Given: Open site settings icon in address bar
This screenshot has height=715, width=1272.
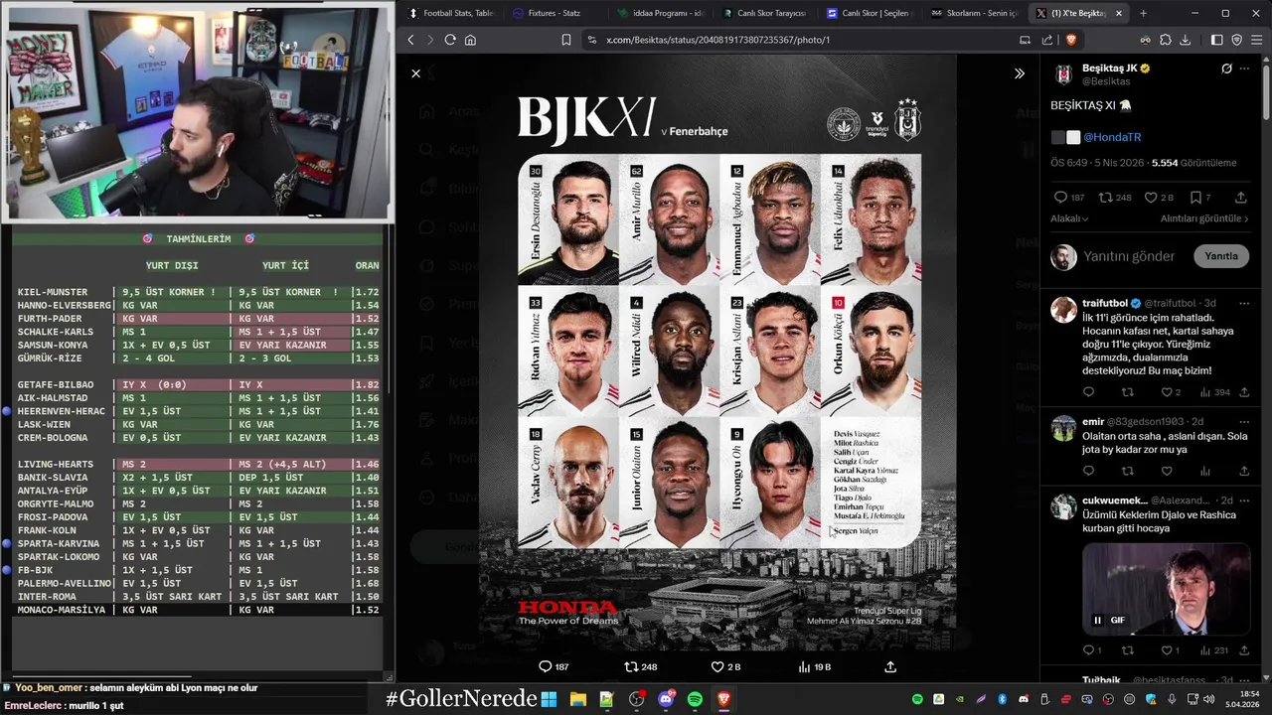Looking at the screenshot, I should (592, 40).
